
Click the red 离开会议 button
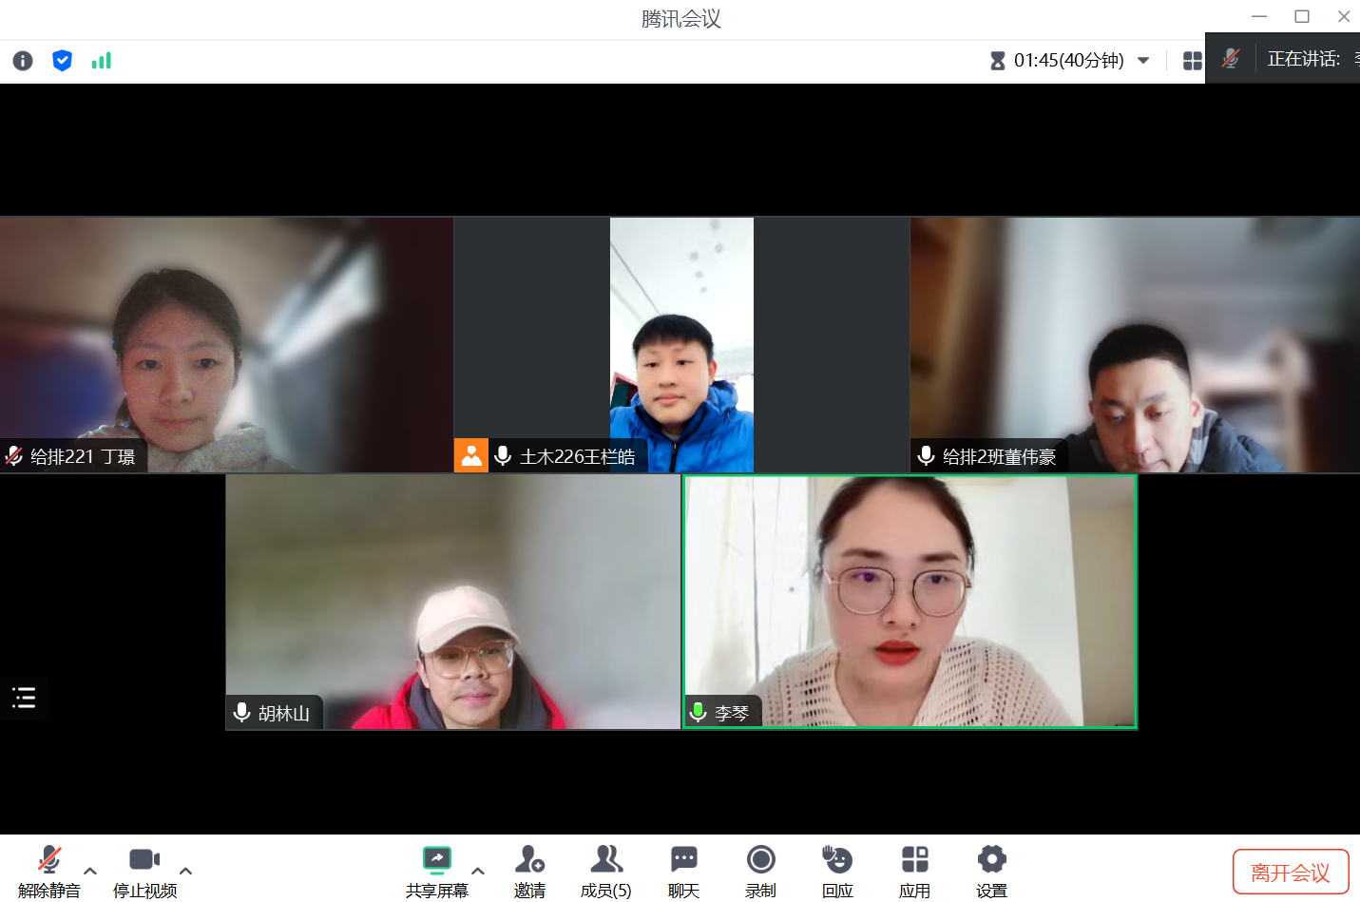1291,873
